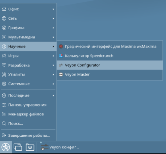Screen dimensions: 166x154
Task: Open the Мультимедиа menu category
Action: [x=28, y=37]
